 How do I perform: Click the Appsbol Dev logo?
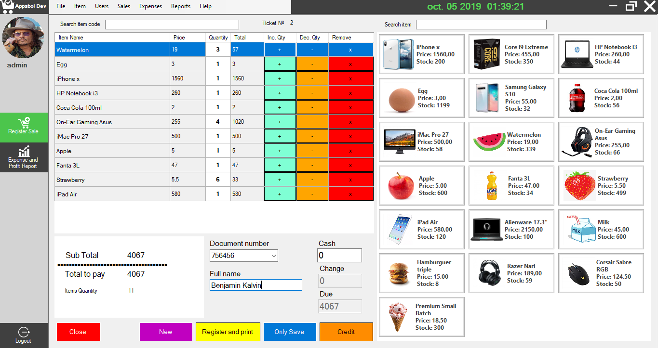click(x=24, y=6)
